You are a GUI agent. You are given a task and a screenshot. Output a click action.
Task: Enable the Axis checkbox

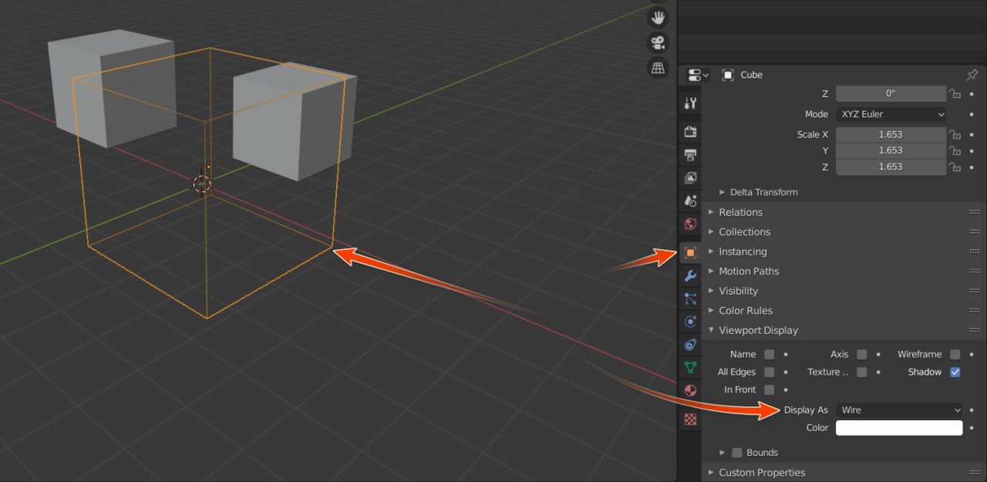pyautogui.click(x=861, y=355)
